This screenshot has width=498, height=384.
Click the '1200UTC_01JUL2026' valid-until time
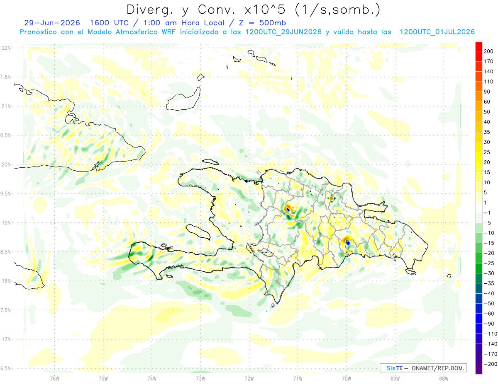point(437,32)
